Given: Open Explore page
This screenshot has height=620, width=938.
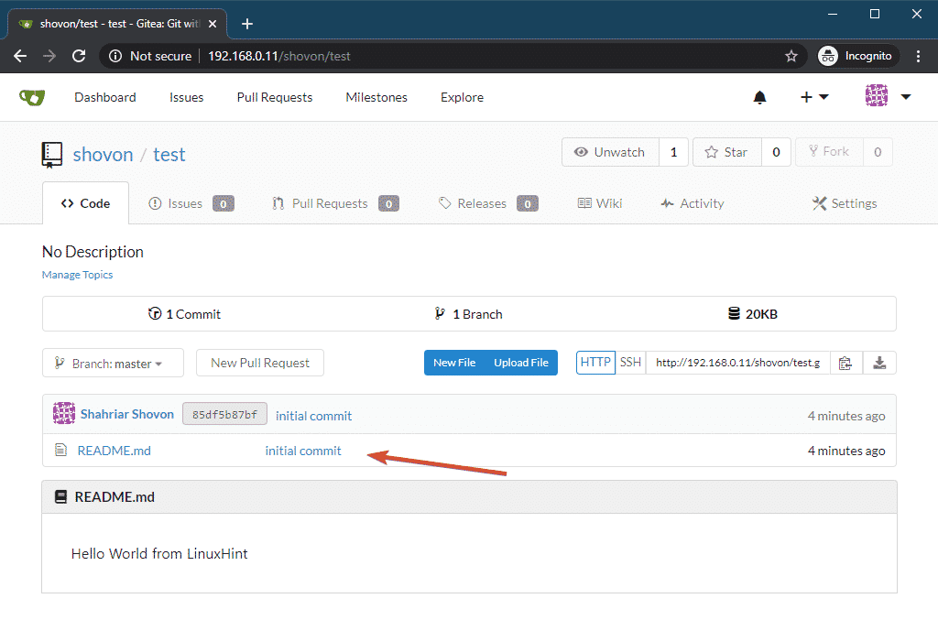Looking at the screenshot, I should tap(462, 97).
